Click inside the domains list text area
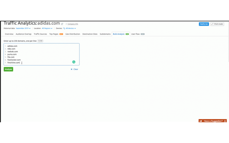 [43, 54]
